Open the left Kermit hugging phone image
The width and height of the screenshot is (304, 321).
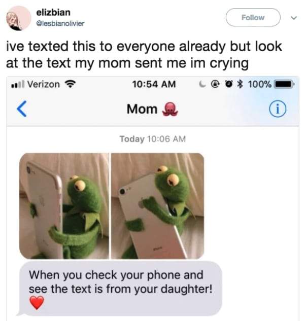(x=64, y=206)
